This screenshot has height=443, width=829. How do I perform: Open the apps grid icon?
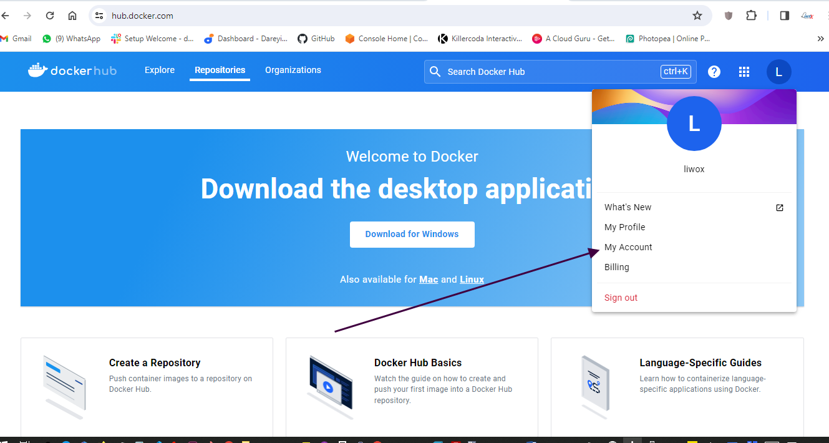point(744,72)
